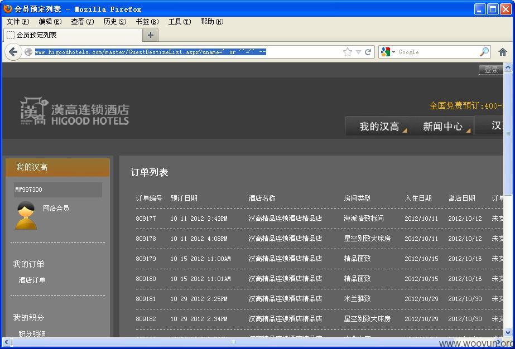The image size is (515, 349).
Task: Click the 酒店订单 sidebar link
Action: pos(32,280)
